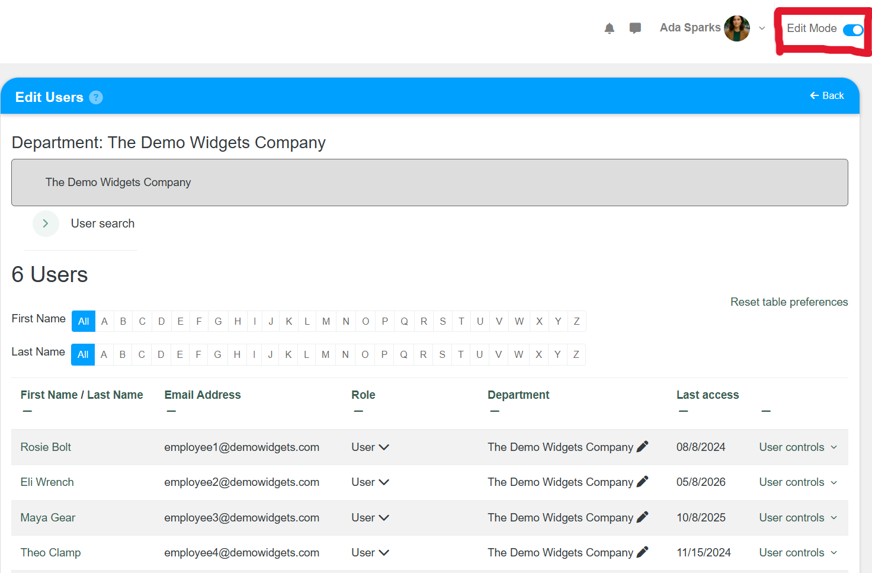Image resolution: width=872 pixels, height=573 pixels.
Task: Expand the User search section
Action: (x=46, y=223)
